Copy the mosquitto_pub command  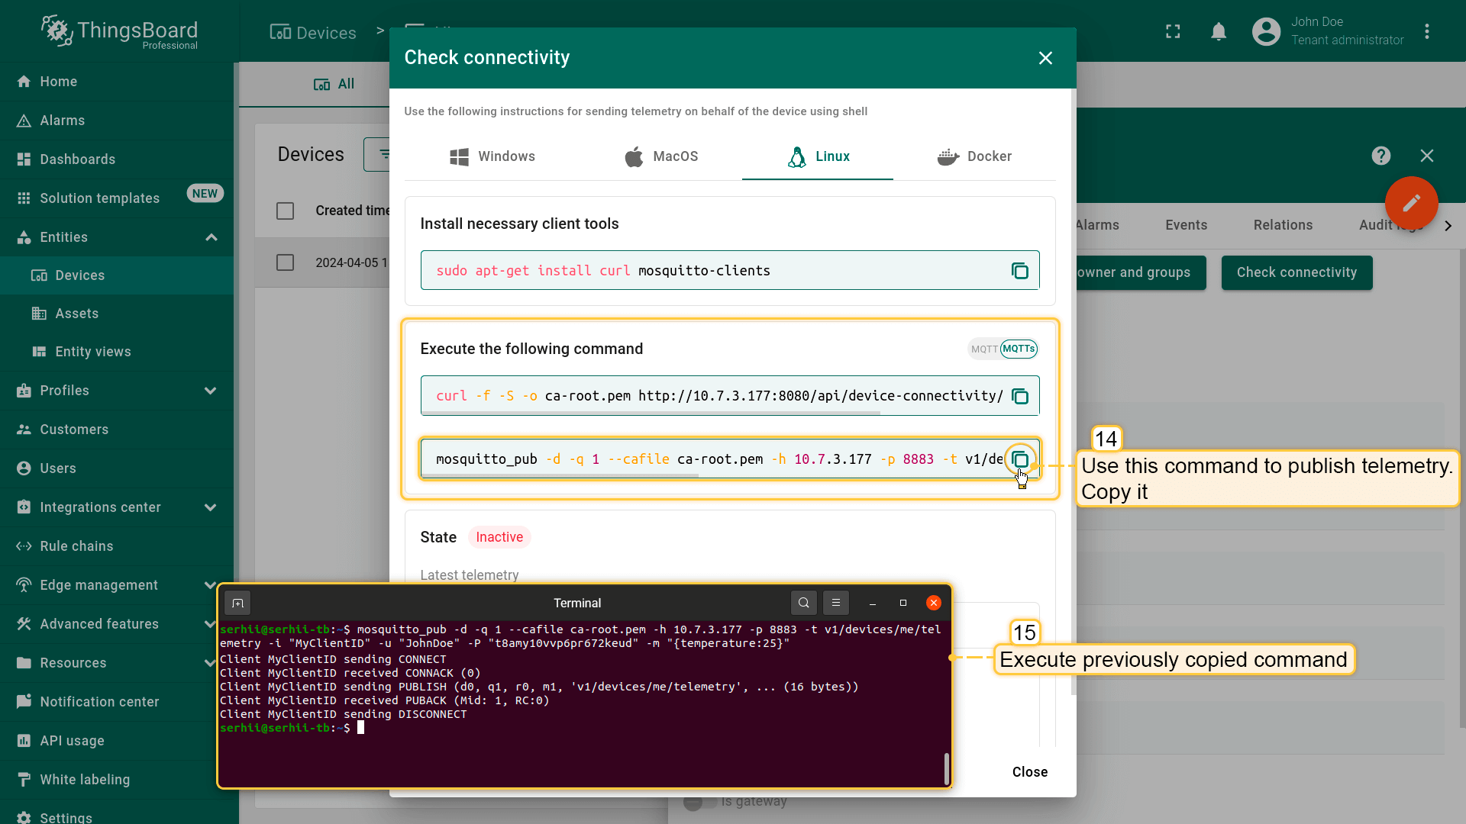(x=1020, y=459)
